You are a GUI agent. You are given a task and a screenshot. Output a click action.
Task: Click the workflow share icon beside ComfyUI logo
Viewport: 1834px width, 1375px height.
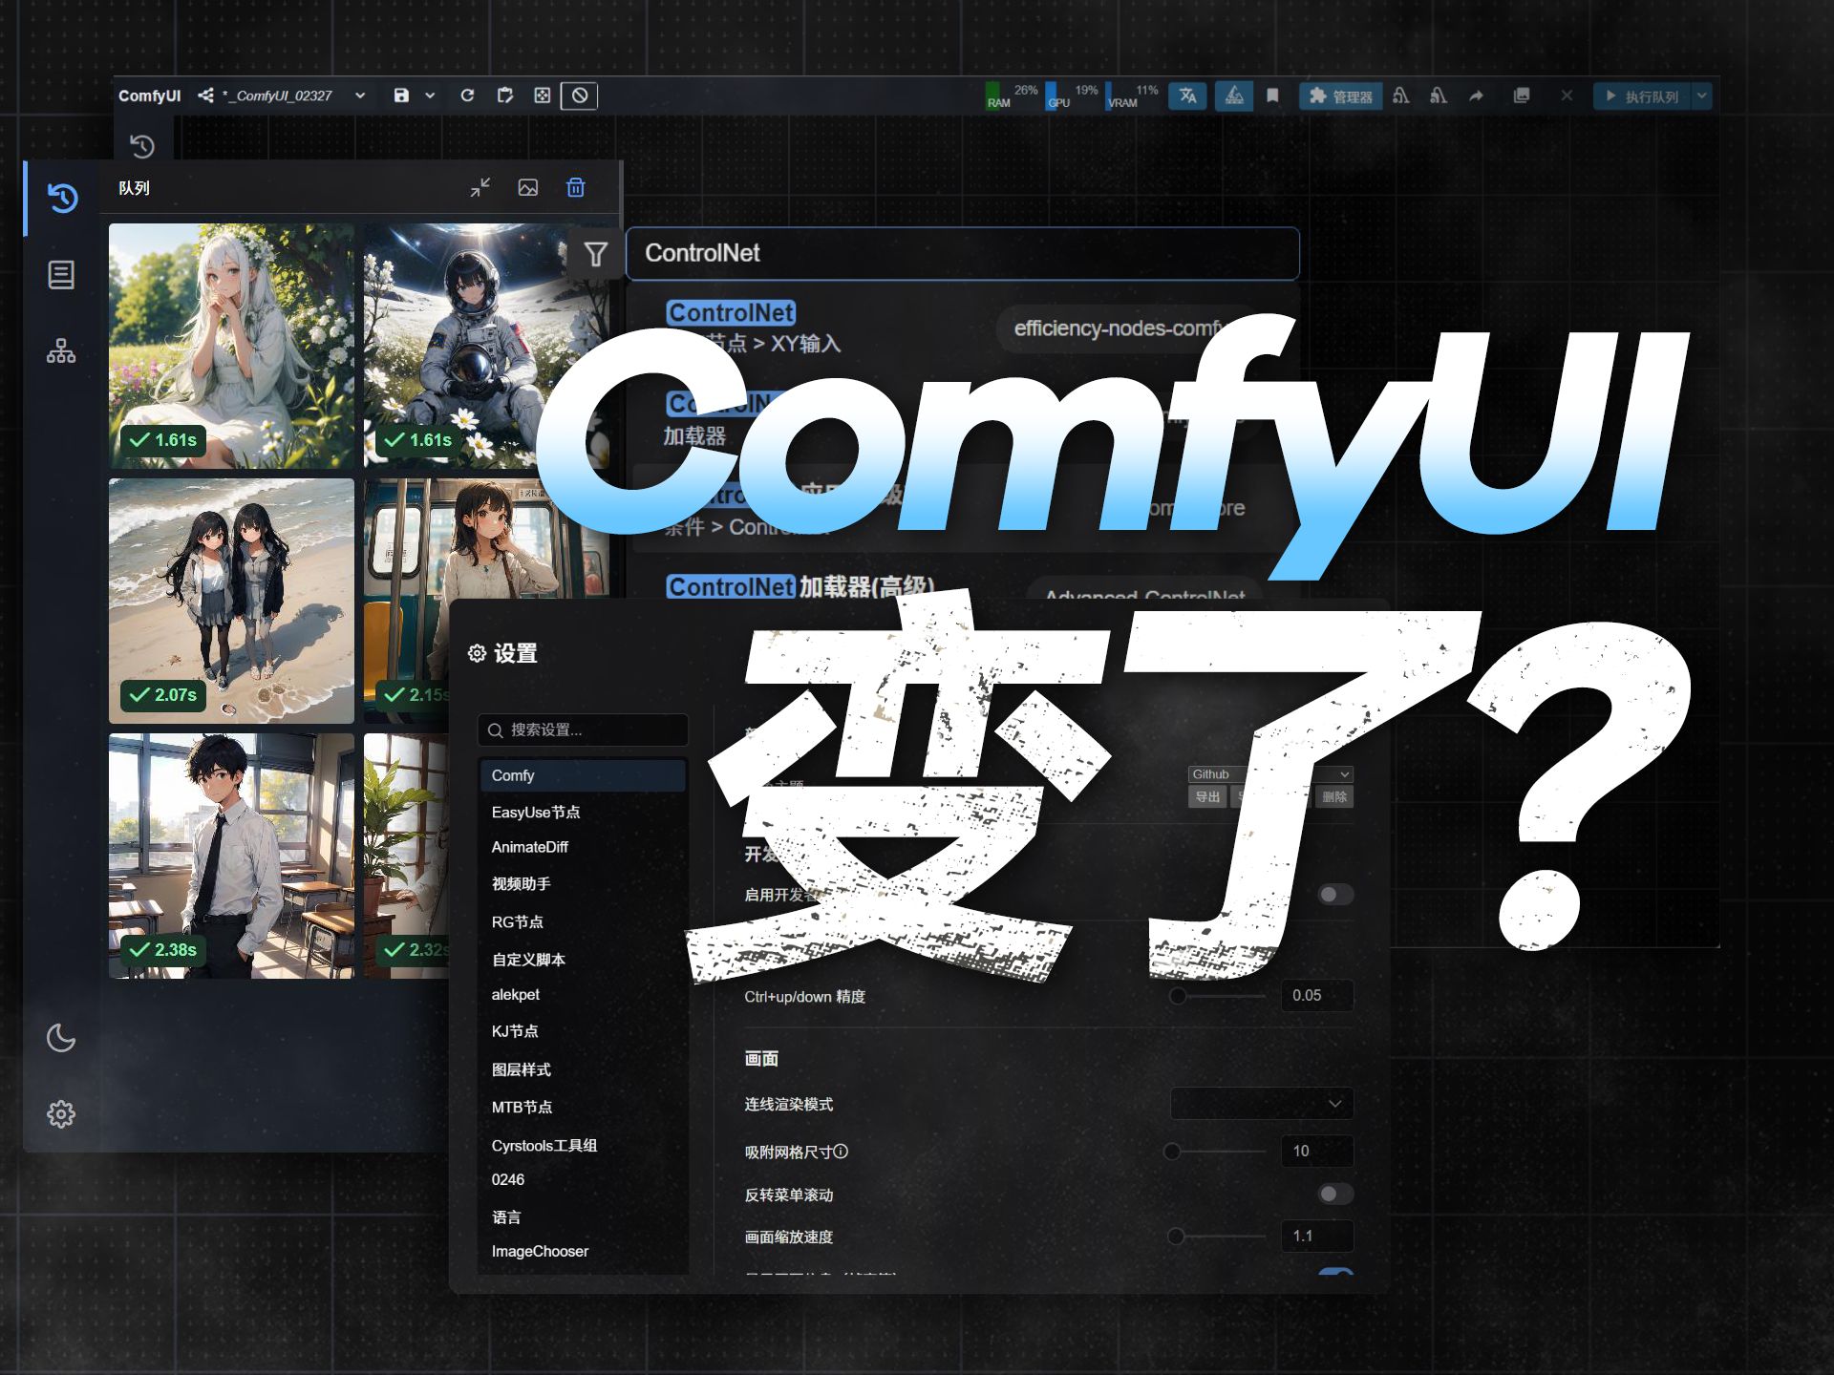[205, 95]
